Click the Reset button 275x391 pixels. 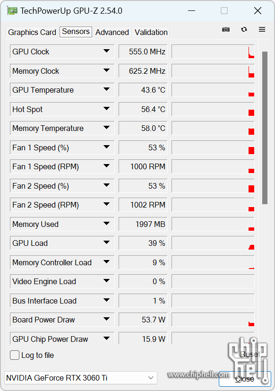(x=250, y=354)
